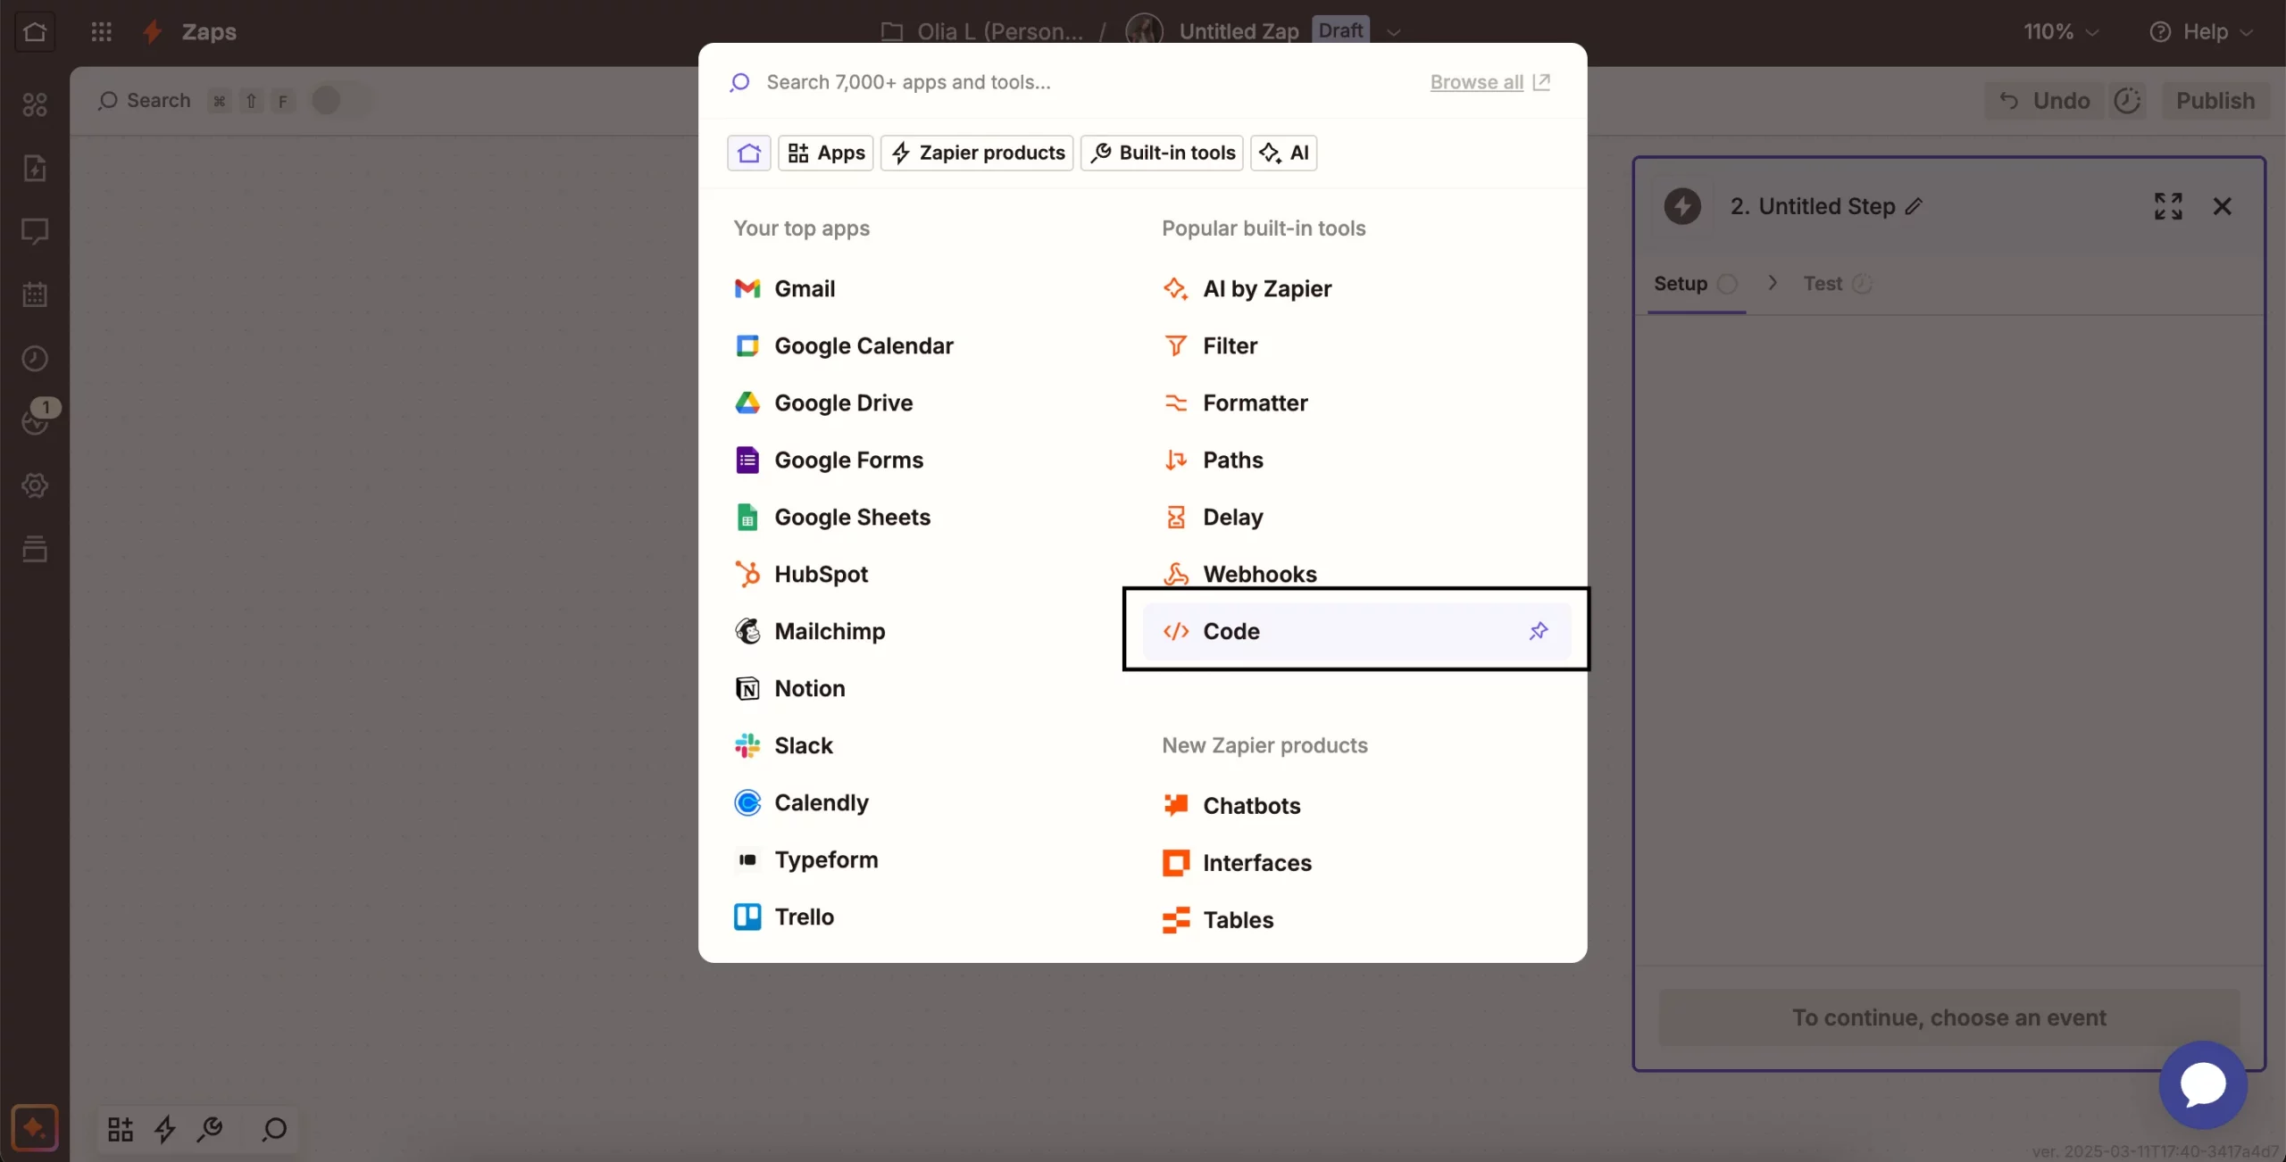This screenshot has width=2286, height=1162.
Task: Click the search 7,000+ apps input field
Action: click(1072, 82)
